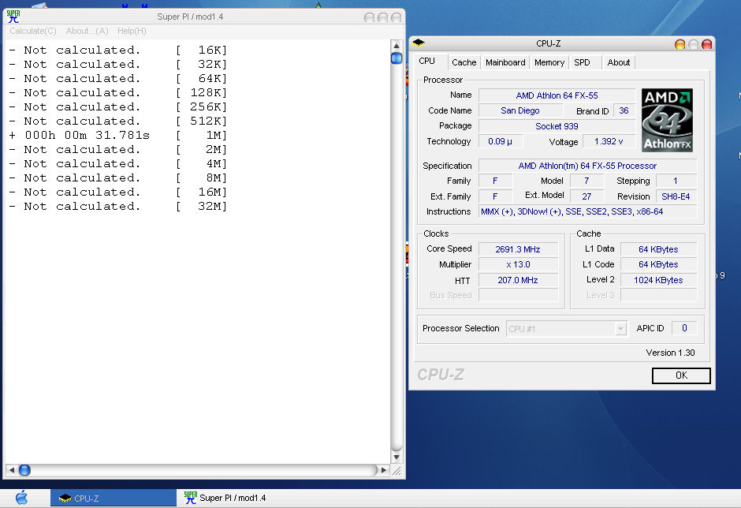Click the Stepping value 1
Image resolution: width=741 pixels, height=508 pixels.
(x=676, y=181)
